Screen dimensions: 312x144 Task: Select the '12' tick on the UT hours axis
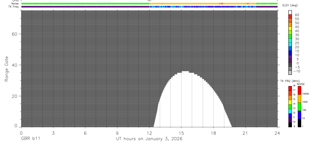pos(149,133)
